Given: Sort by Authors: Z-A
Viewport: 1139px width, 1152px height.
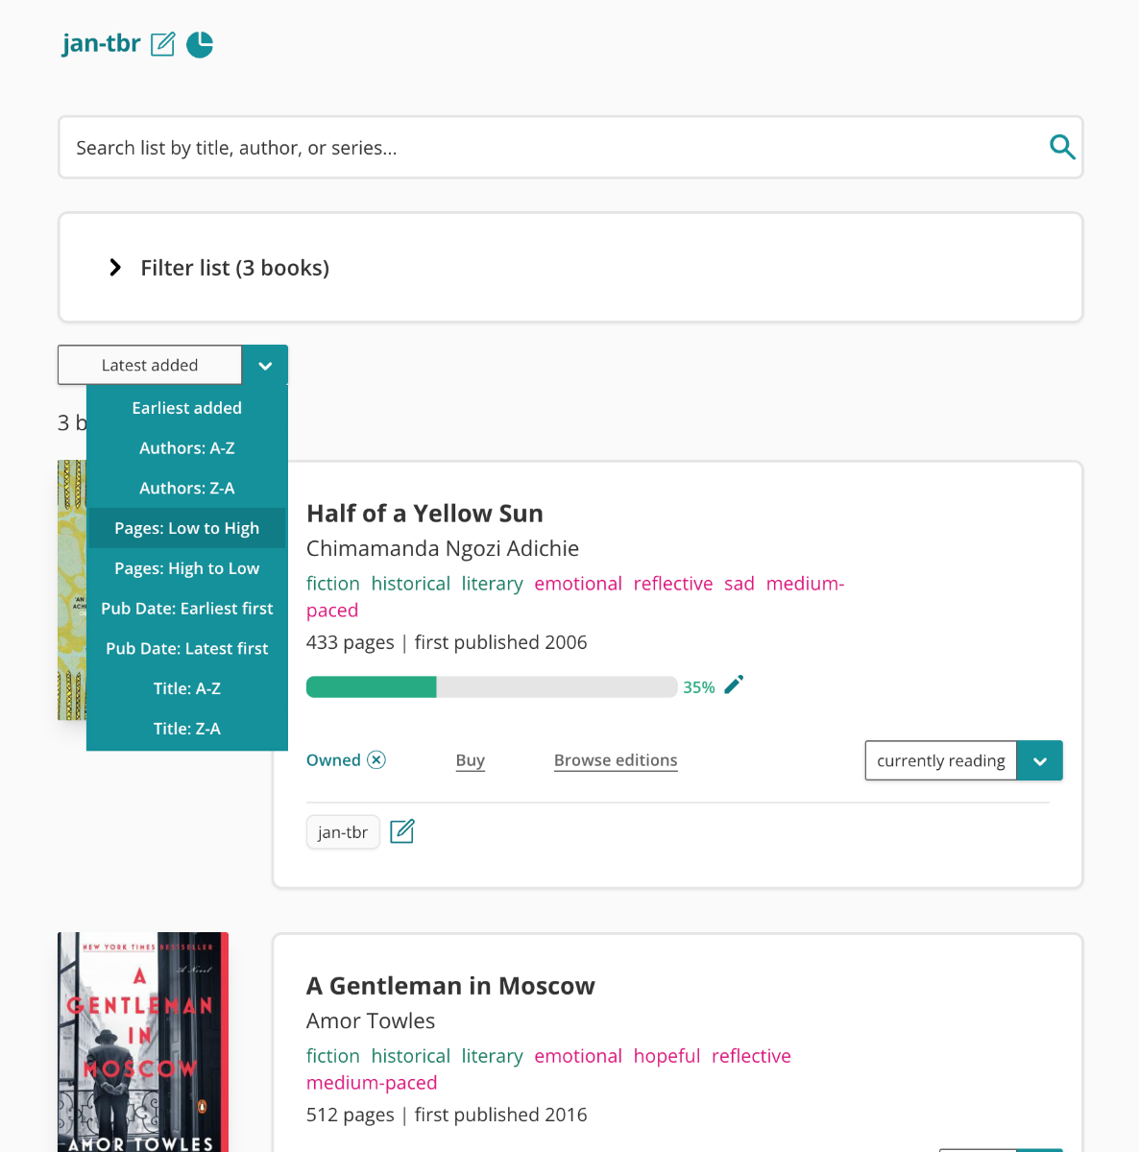Looking at the screenshot, I should (x=187, y=489).
